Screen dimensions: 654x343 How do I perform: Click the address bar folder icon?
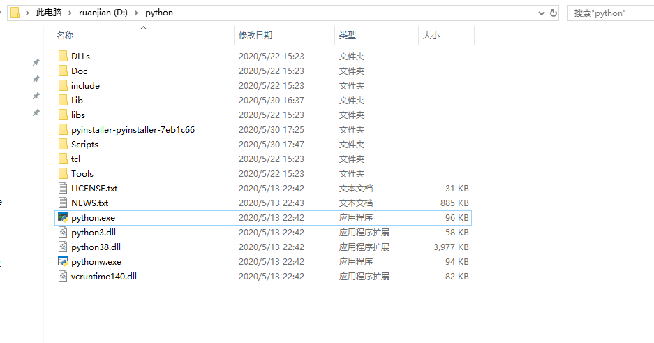click(x=15, y=13)
